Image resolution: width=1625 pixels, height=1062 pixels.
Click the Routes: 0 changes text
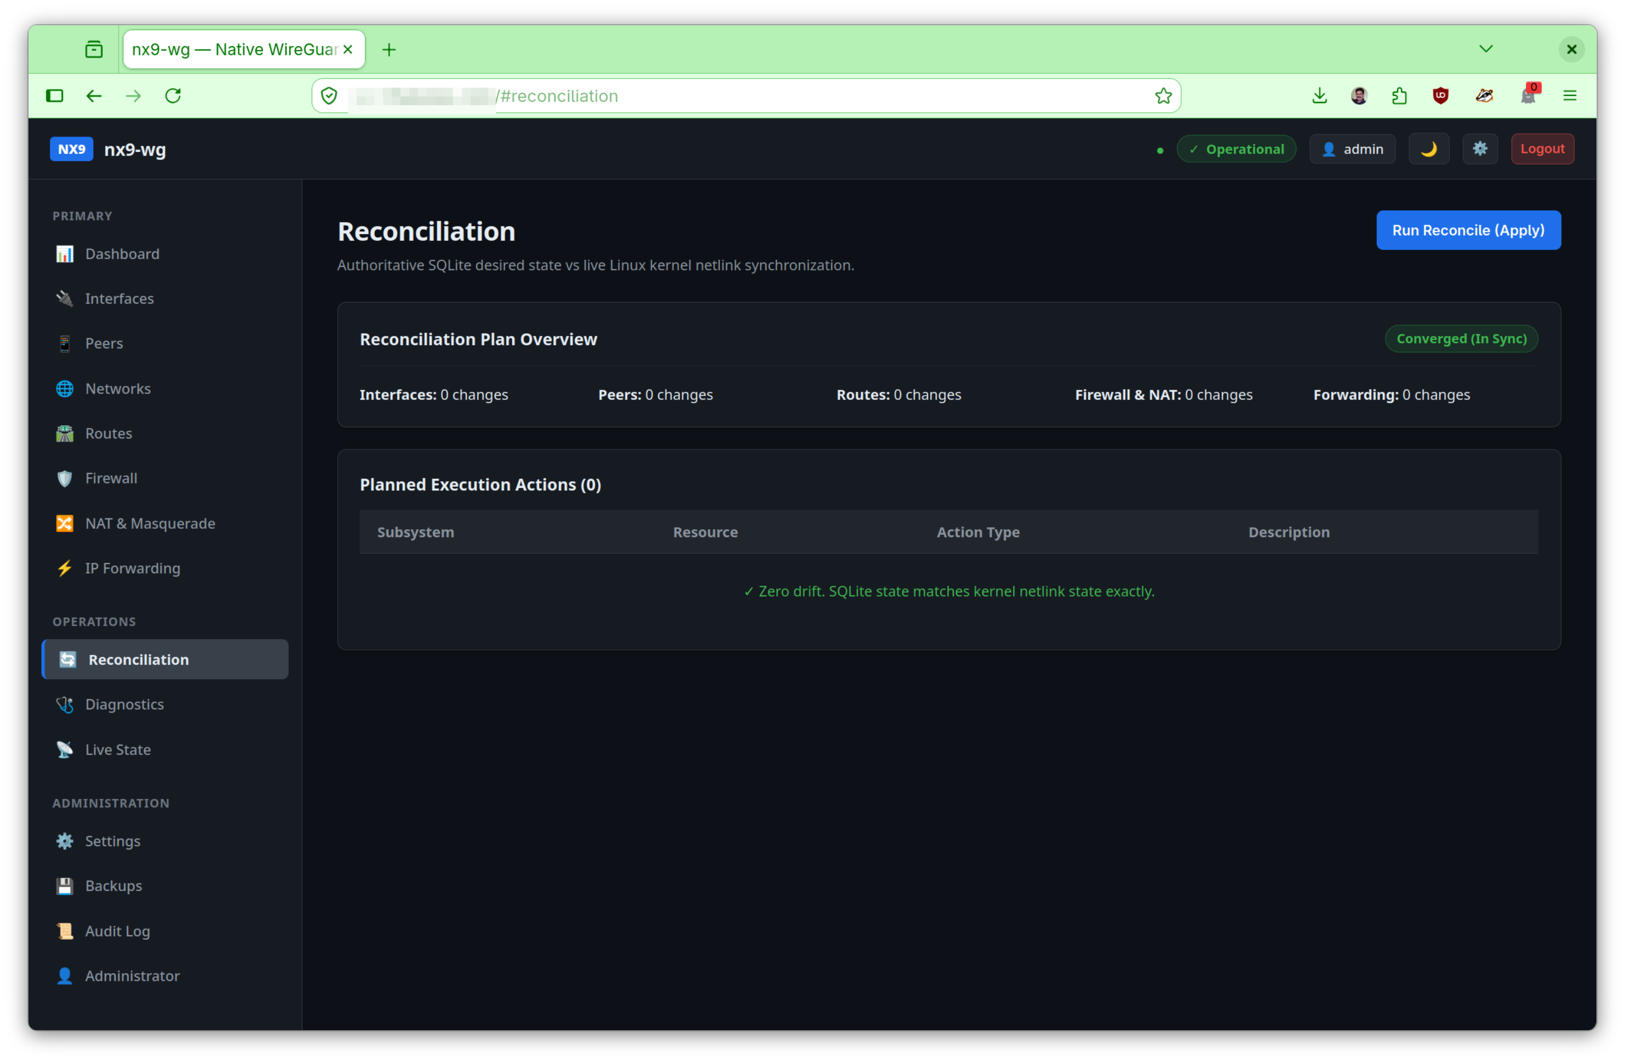[x=899, y=395]
